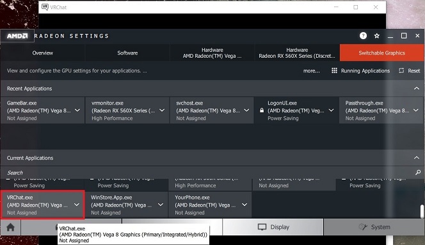
Task: Select the Switchable Graphics tab
Action: [381, 53]
